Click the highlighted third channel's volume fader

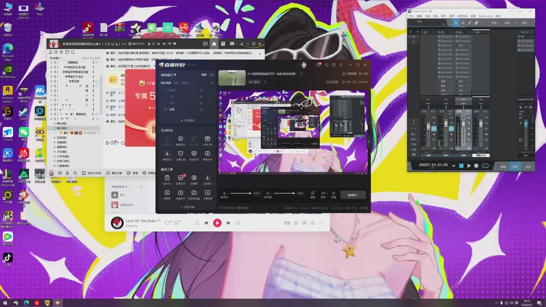click(x=463, y=125)
